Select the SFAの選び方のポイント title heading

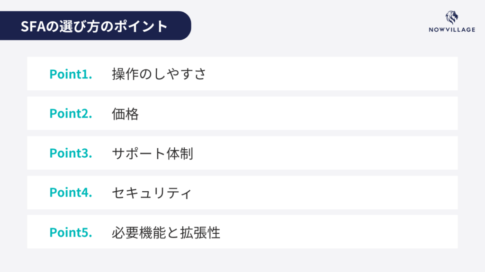point(94,26)
